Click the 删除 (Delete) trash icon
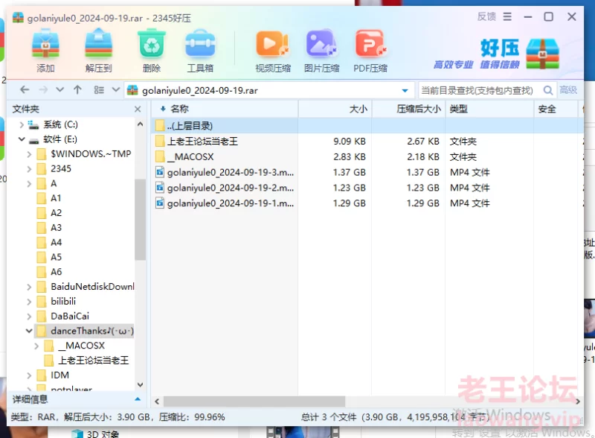The height and width of the screenshot is (438, 595). (152, 51)
